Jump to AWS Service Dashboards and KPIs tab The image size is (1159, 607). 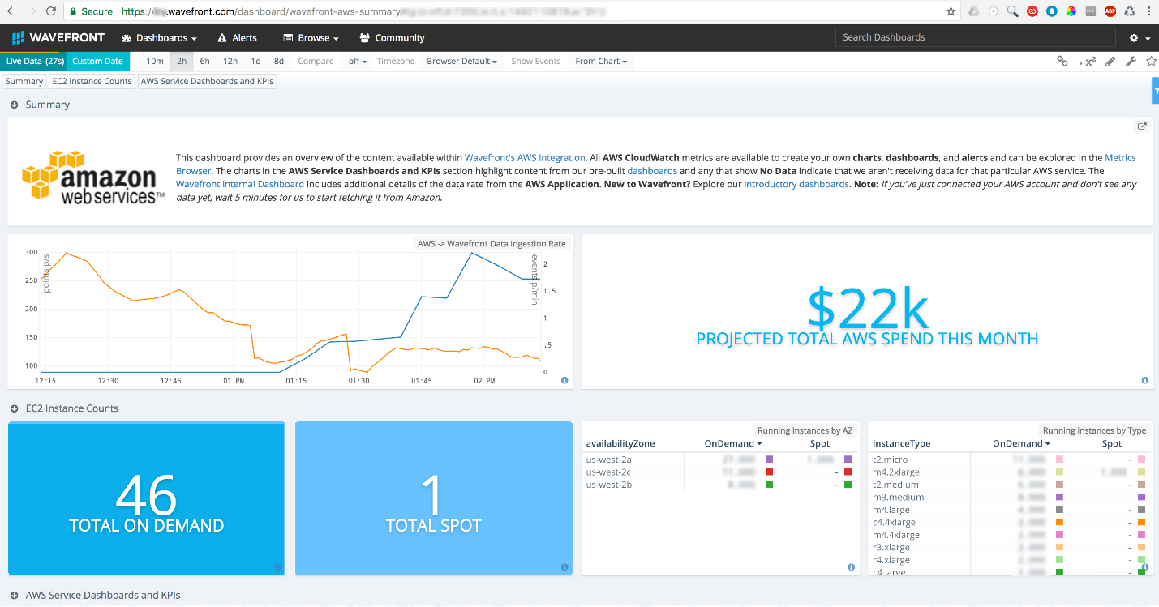tap(207, 81)
